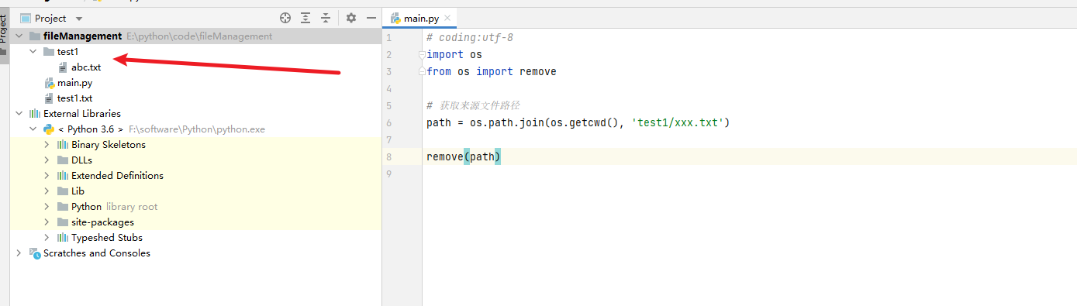Click the Python 3.6 interpreter icon
This screenshot has width=1077, height=306.
click(48, 129)
